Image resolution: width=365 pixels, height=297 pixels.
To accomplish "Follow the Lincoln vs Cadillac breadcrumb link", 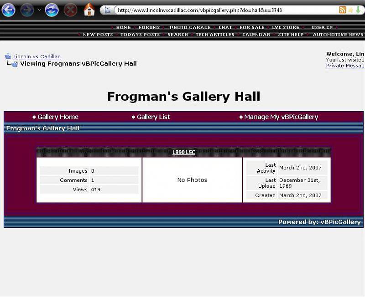I will click(x=36, y=56).
